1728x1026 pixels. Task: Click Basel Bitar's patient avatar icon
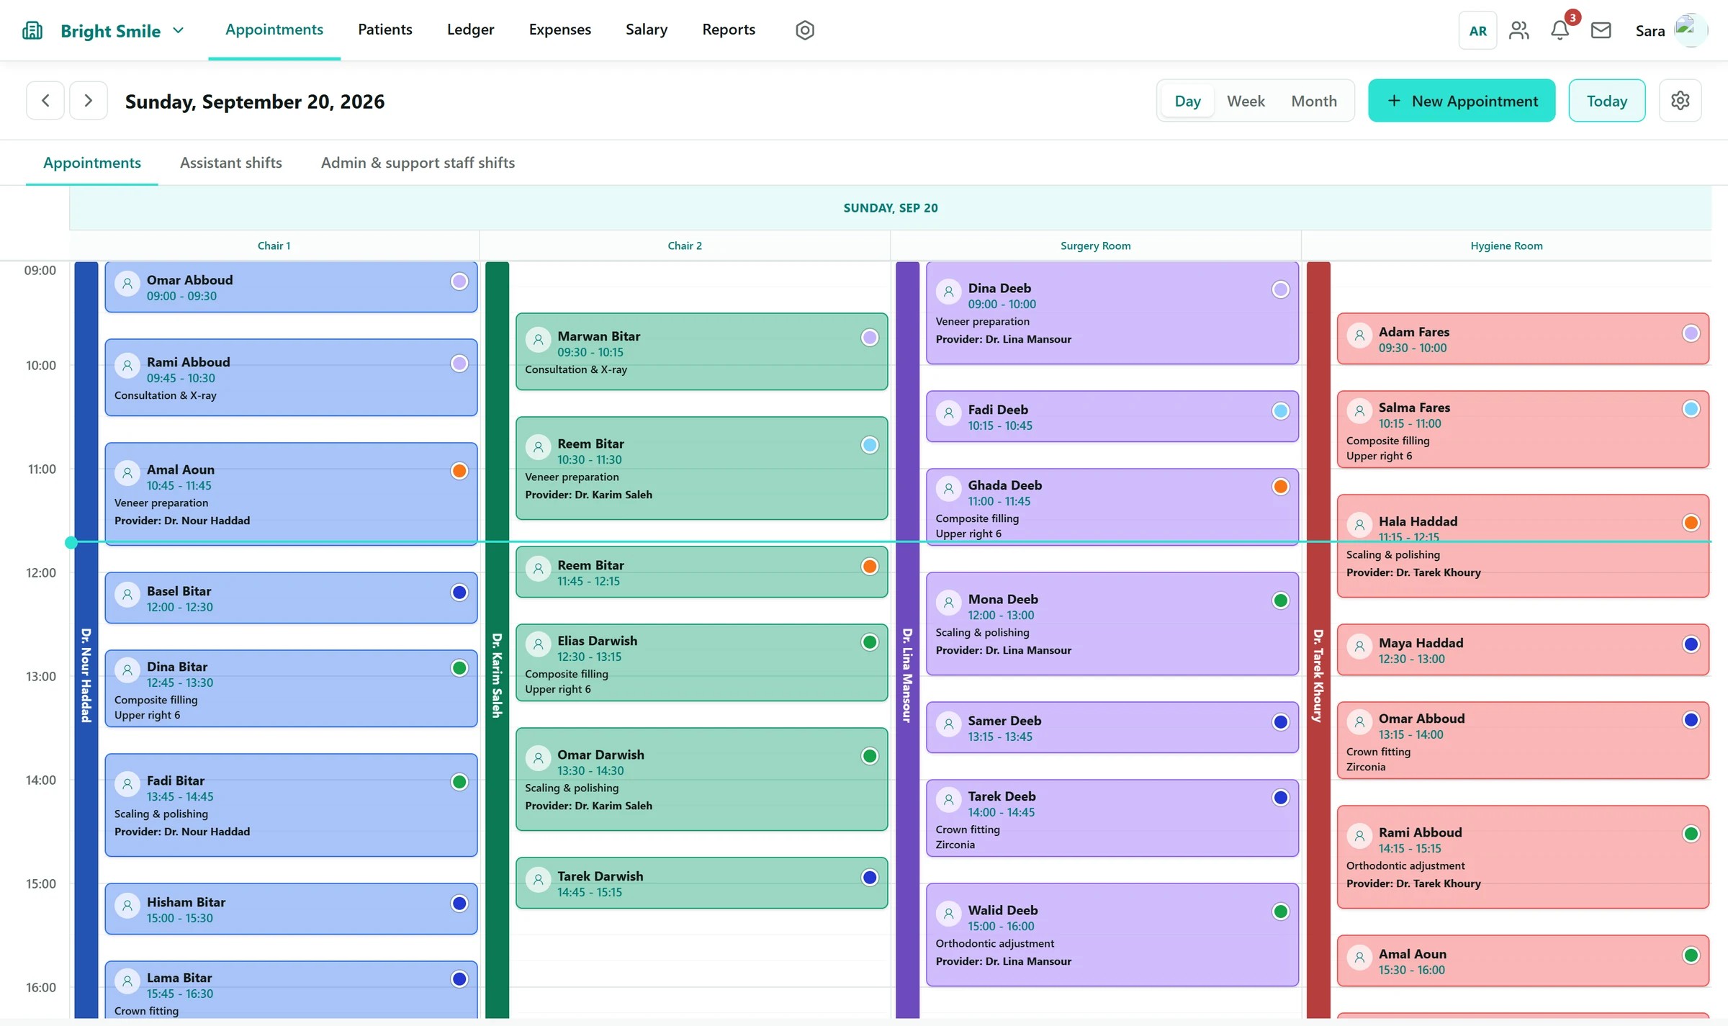127,594
